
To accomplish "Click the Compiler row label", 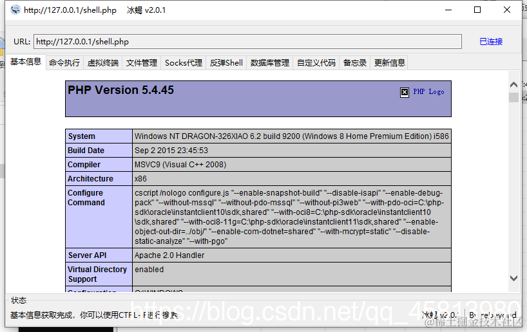I will click(84, 165).
